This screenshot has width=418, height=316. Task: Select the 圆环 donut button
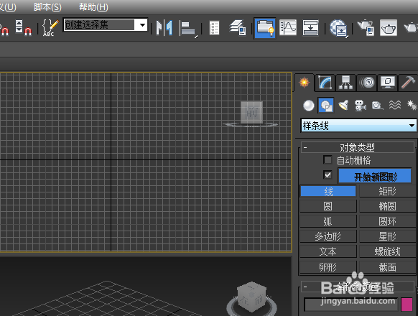point(387,221)
